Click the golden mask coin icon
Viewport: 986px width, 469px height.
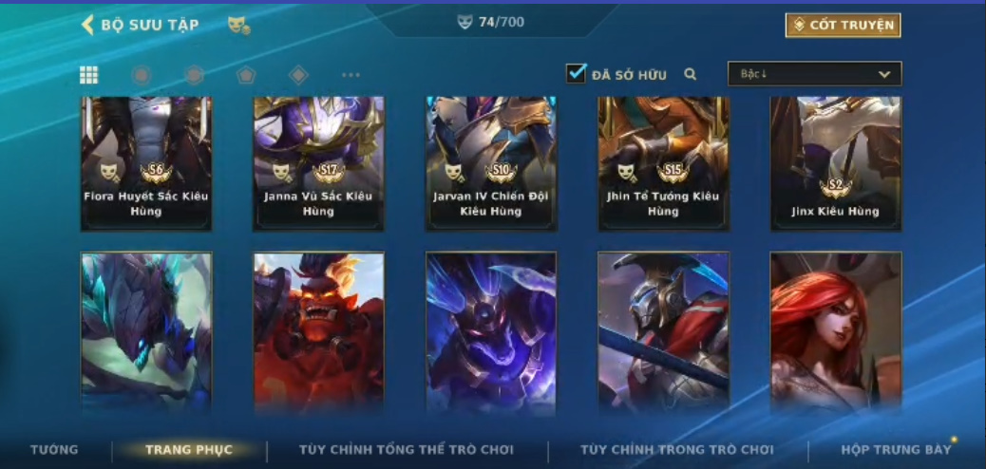pyautogui.click(x=238, y=25)
